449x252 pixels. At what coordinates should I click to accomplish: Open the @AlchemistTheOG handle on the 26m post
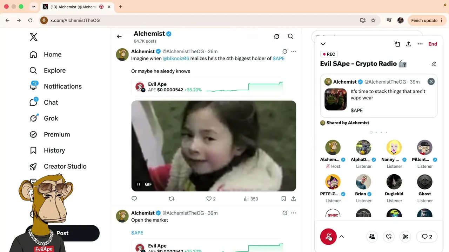point(183,51)
